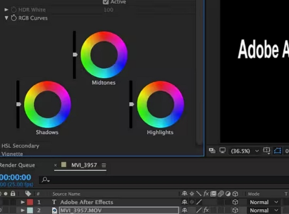Toggle transparency grid icon in viewer

click(x=277, y=151)
